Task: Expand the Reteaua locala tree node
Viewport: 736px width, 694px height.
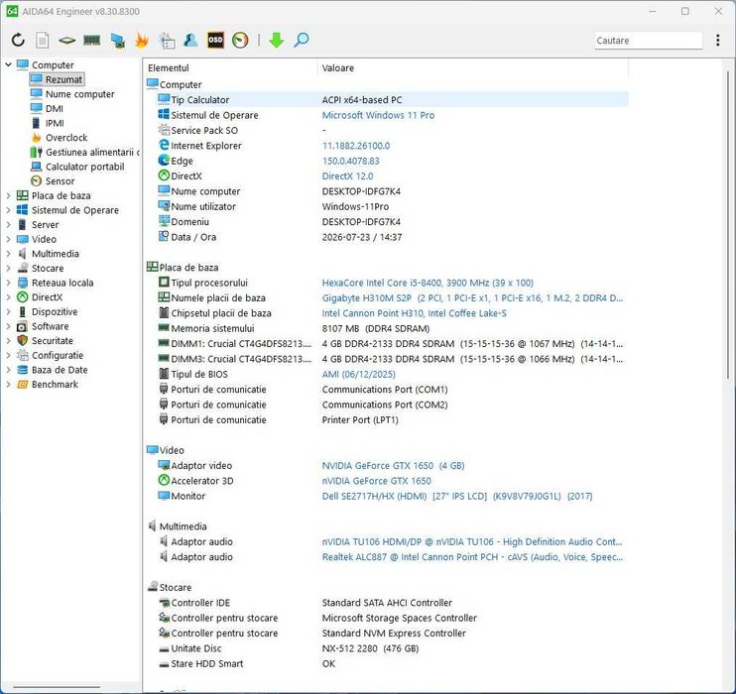Action: (x=8, y=283)
